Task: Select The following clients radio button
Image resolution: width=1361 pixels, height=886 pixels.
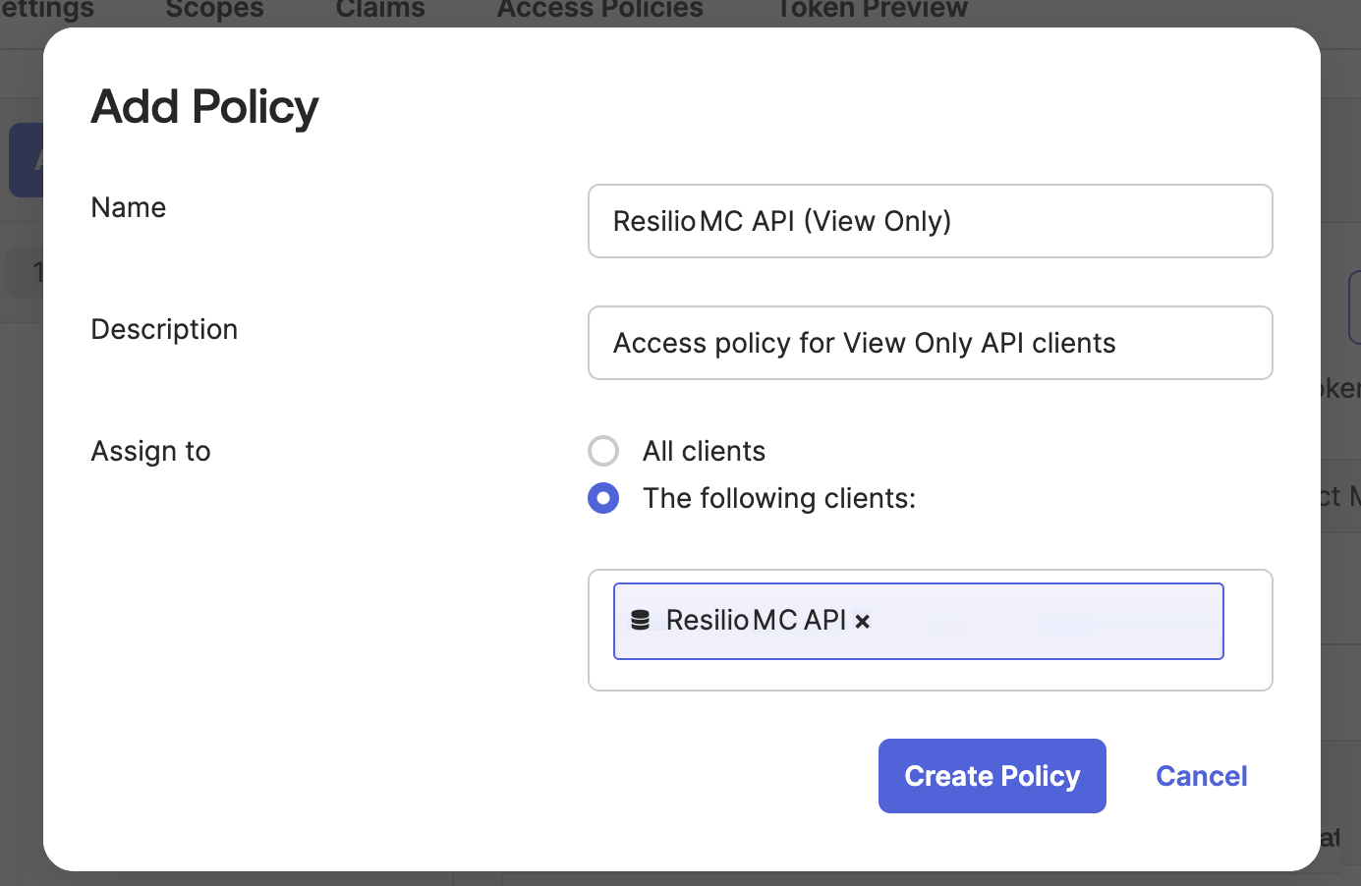Action: (x=603, y=498)
